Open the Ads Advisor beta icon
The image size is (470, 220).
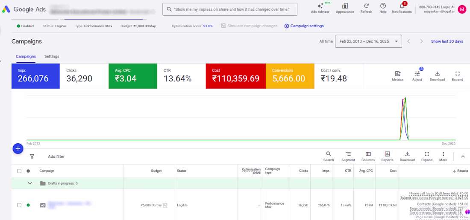pos(320,6)
